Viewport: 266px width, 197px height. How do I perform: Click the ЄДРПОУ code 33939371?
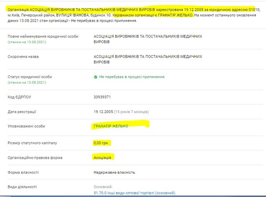102,97
